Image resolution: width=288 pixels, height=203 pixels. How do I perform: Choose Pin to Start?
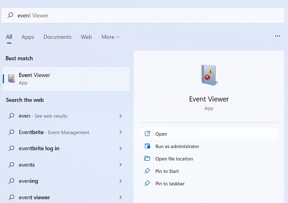(209, 171)
